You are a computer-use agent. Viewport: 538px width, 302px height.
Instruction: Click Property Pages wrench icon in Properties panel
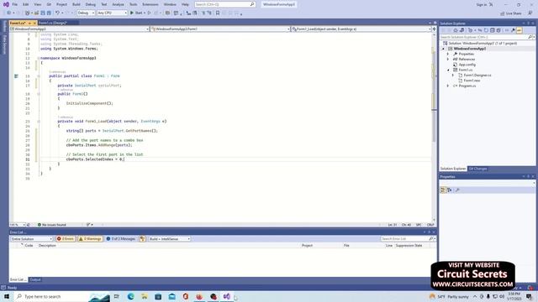(457, 190)
